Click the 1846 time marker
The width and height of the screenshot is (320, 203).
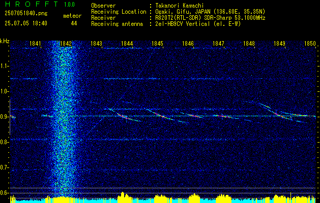pyautogui.click(x=188, y=43)
